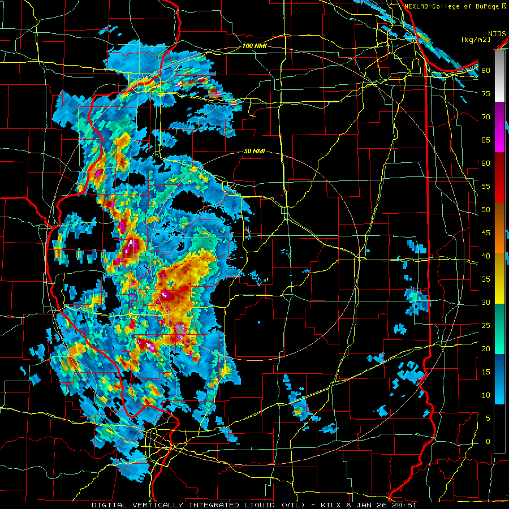Select the magenta-purple band of the VIL scale
Screen dimensions: 509x509
tap(499, 127)
